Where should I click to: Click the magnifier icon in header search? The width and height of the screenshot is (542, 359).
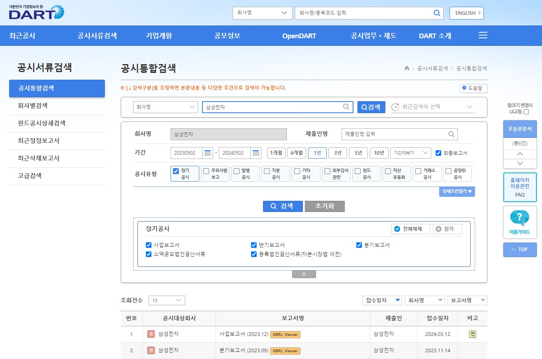pos(437,13)
